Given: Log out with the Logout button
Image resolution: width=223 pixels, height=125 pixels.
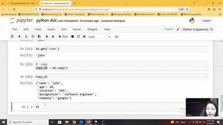Looking at the screenshot, I should point(206,20).
